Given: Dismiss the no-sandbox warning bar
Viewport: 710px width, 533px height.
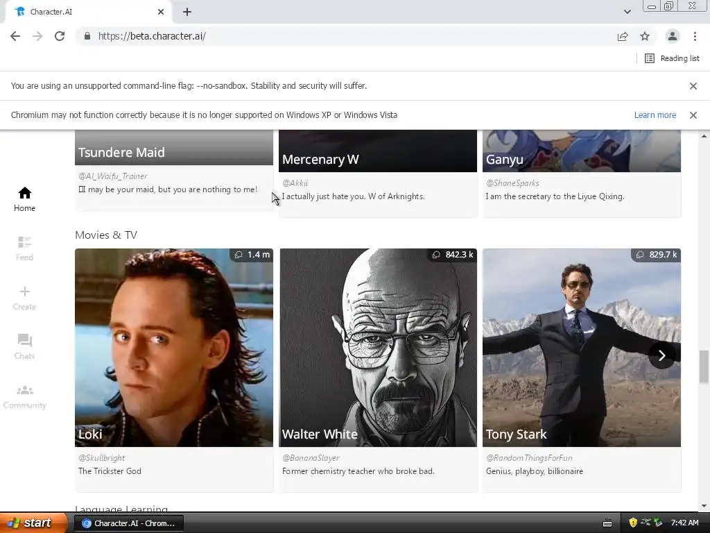Looking at the screenshot, I should [693, 86].
